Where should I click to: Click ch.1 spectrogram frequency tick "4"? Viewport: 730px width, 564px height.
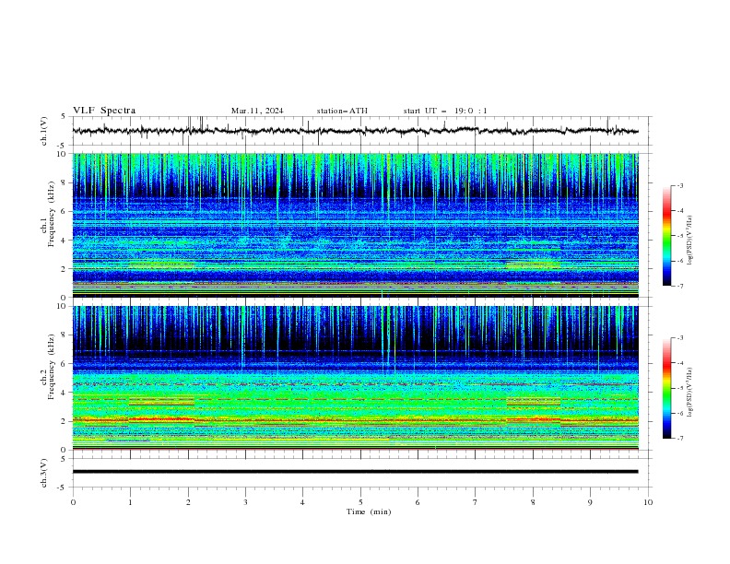(65, 241)
